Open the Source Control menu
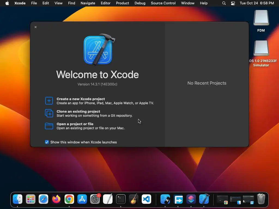 tap(163, 3)
